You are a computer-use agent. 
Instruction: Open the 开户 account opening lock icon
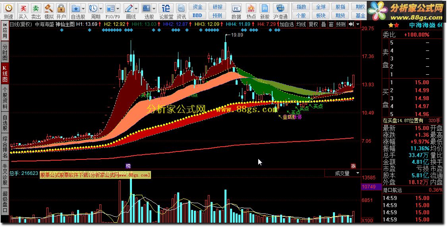click(61, 8)
